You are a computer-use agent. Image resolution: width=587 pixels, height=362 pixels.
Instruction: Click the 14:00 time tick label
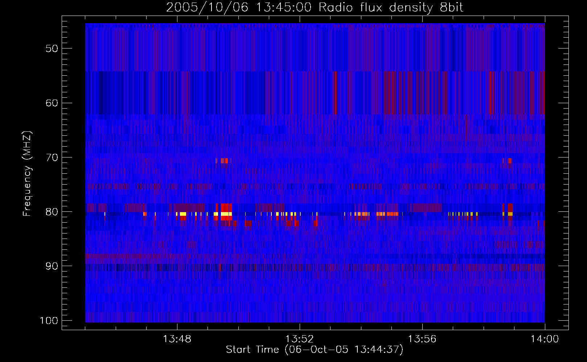[545, 339]
